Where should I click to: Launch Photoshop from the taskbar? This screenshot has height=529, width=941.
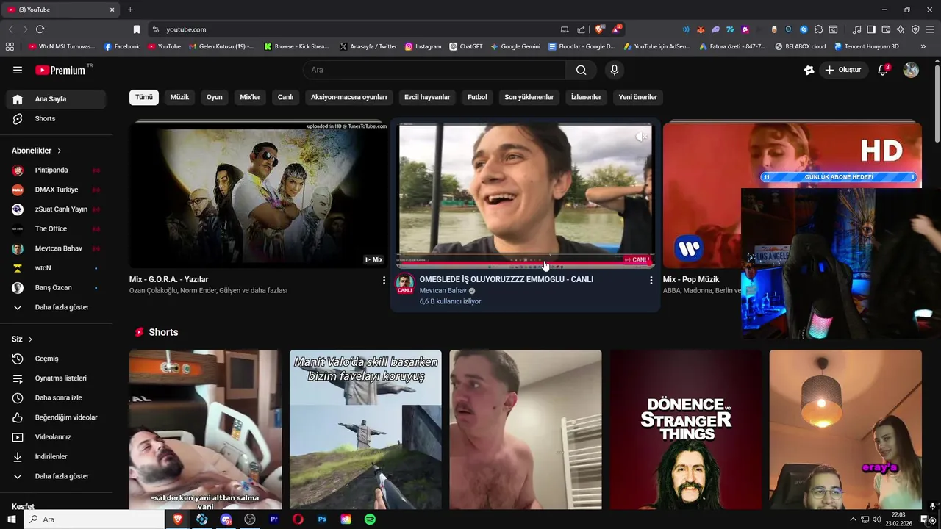[322, 519]
